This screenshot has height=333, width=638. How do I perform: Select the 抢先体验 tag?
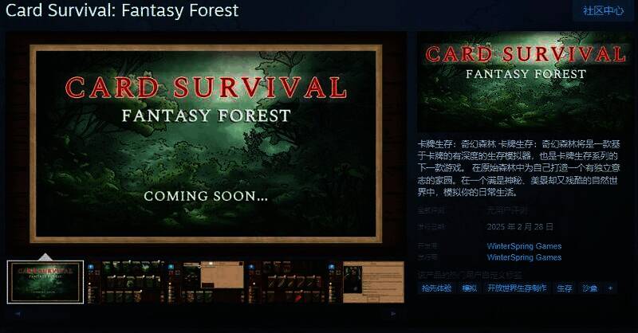[436, 288]
